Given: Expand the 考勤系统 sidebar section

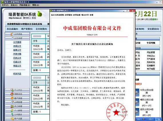Looking at the screenshot, I should 17,94.
